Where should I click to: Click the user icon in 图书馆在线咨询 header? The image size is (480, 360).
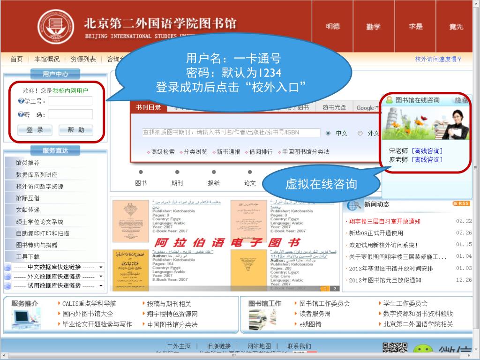tap(389, 100)
